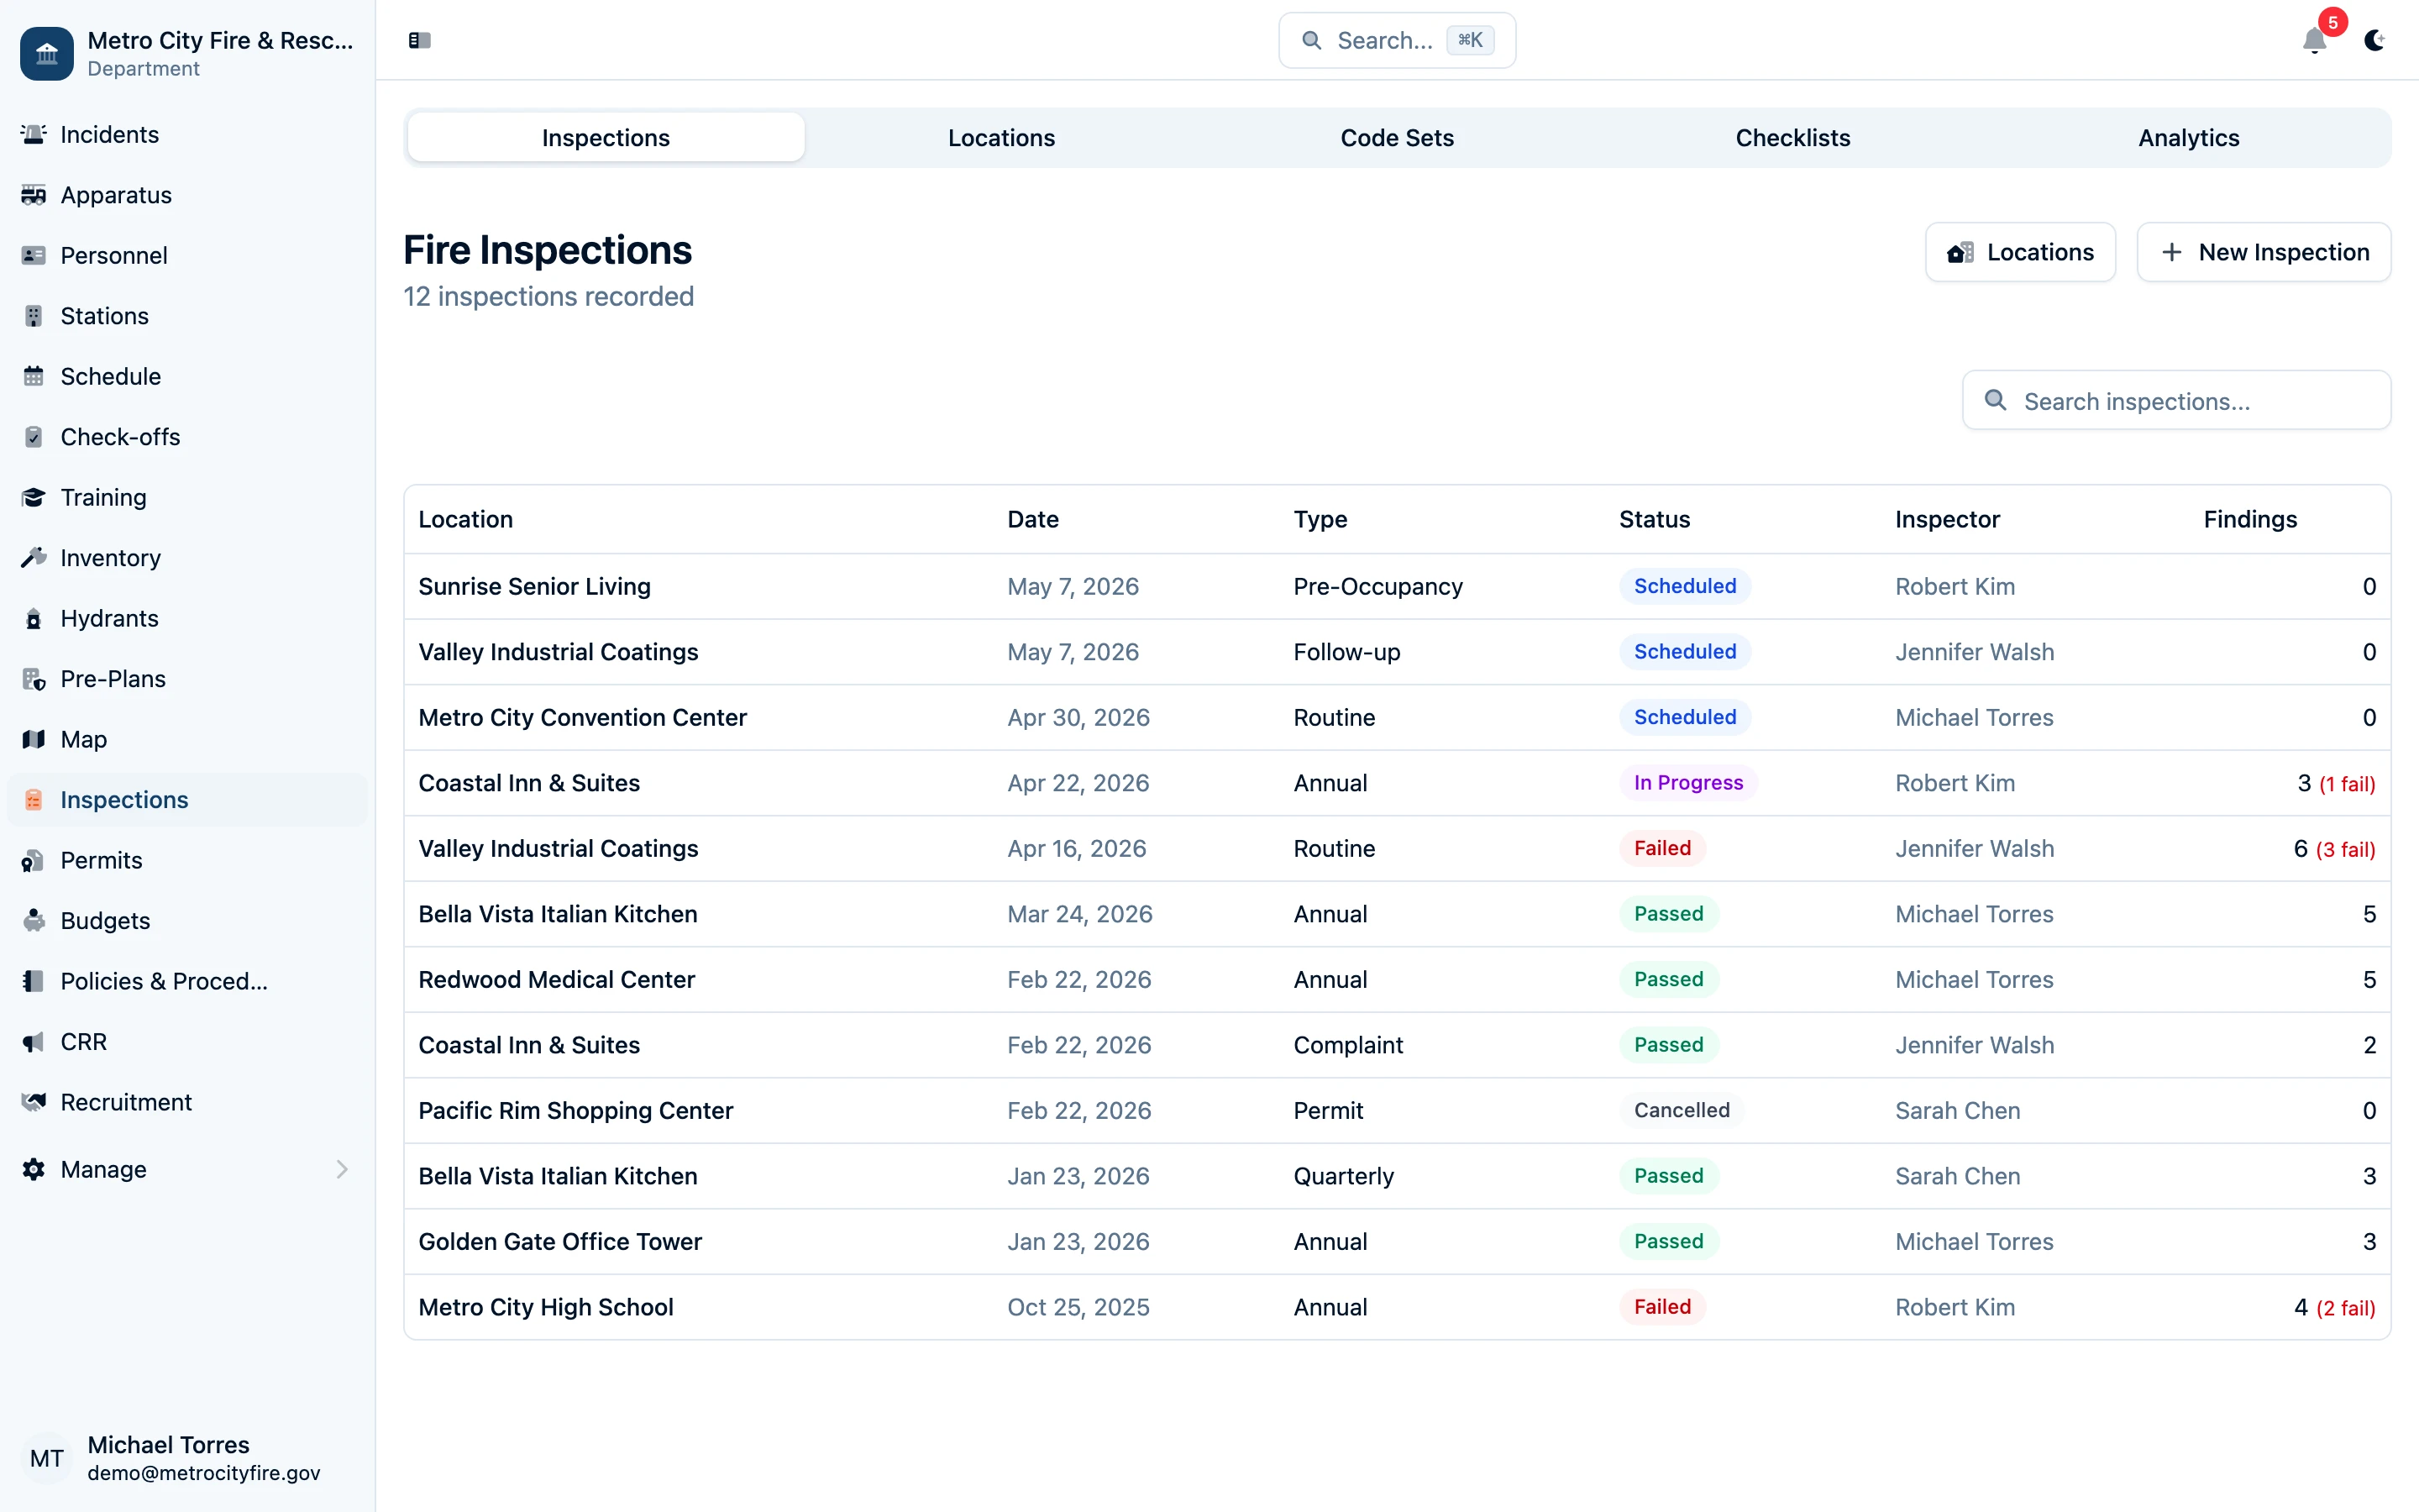Open the Analytics tab
2419x1512 pixels.
tap(2188, 137)
